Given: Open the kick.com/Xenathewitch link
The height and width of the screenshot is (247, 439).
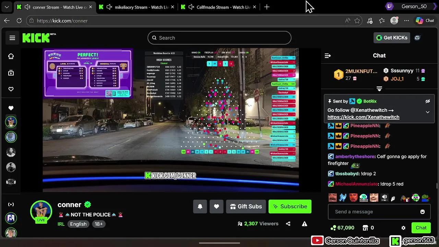Looking at the screenshot, I should pyautogui.click(x=363, y=117).
